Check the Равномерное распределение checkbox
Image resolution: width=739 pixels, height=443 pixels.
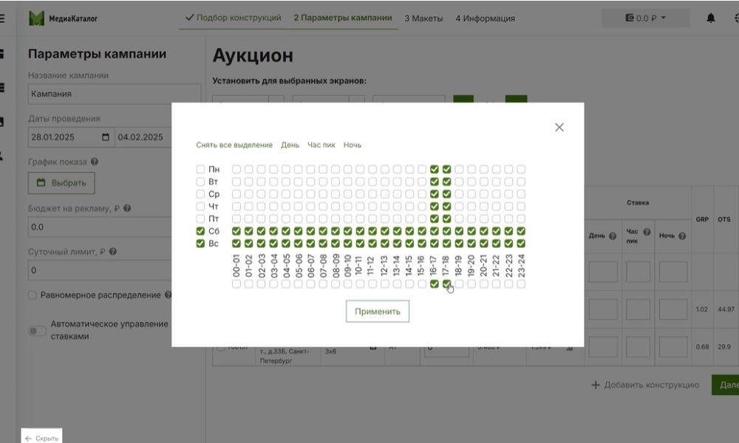click(x=30, y=295)
